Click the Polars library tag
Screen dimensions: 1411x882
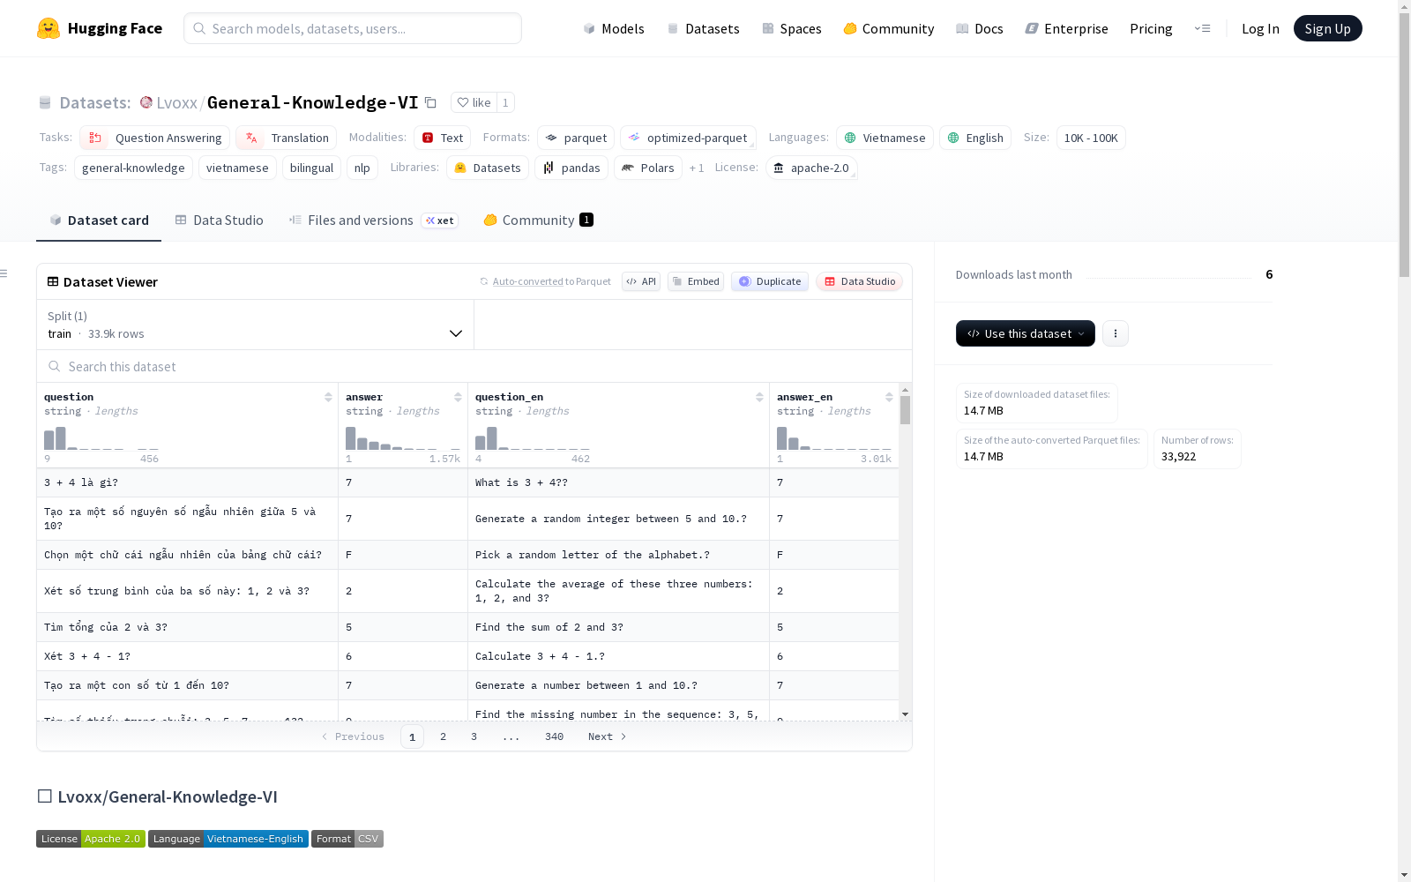pos(648,168)
